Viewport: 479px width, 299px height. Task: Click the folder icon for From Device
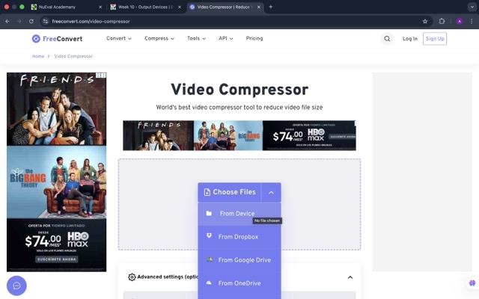click(x=209, y=213)
